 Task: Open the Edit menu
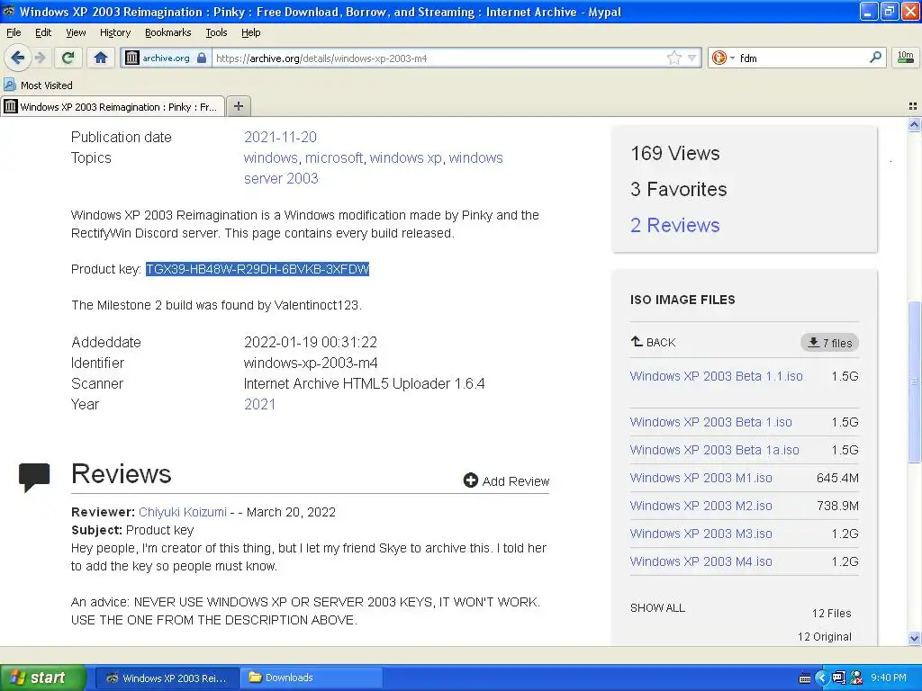[x=43, y=32]
